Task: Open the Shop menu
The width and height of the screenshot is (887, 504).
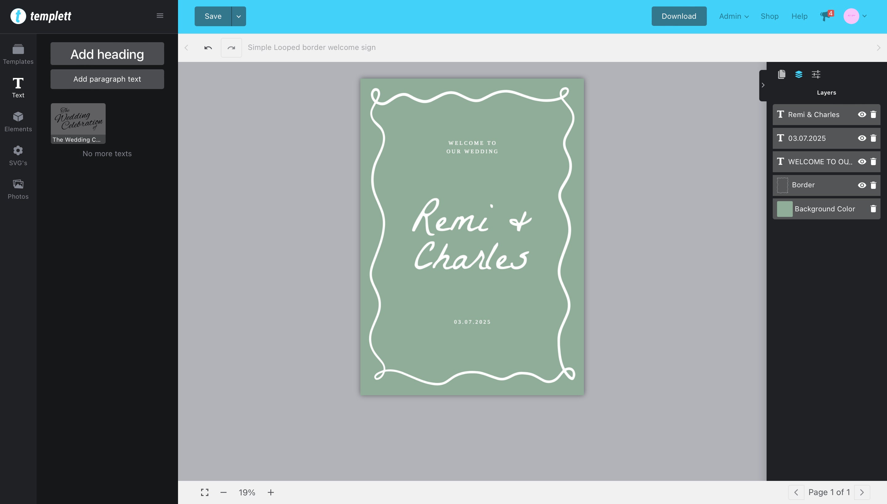Action: tap(769, 16)
